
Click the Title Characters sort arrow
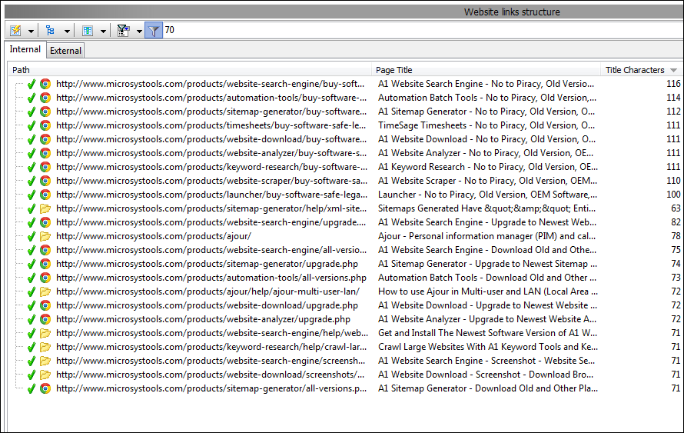tap(674, 70)
